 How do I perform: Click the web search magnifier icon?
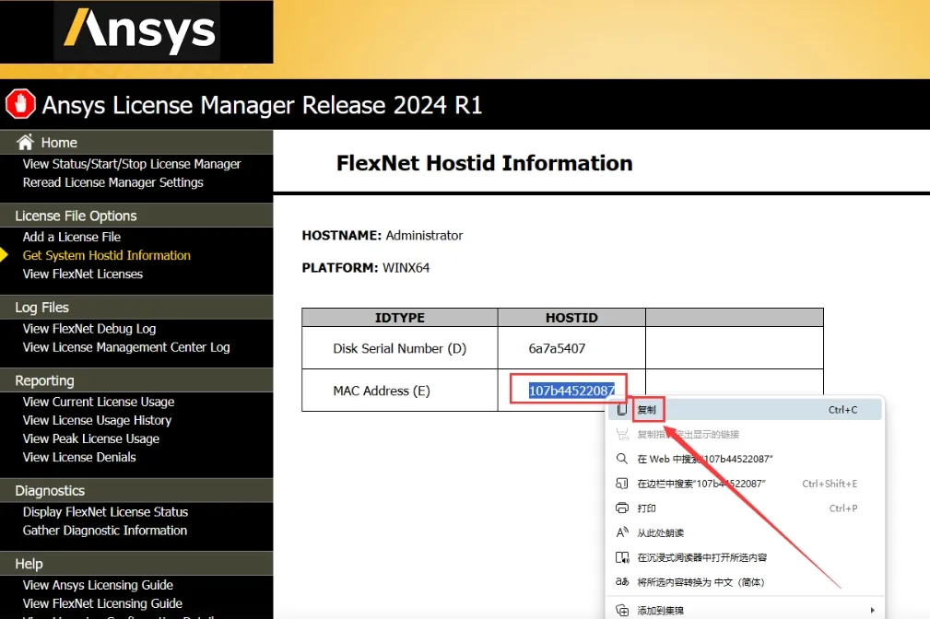tap(621, 459)
